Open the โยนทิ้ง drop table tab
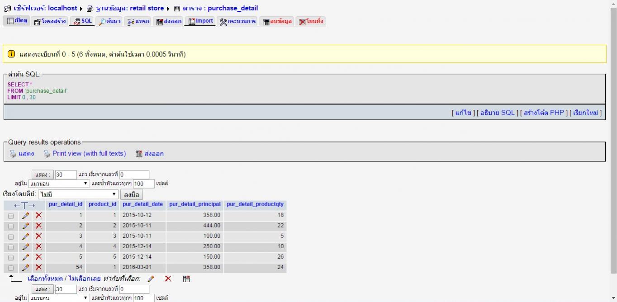Image resolution: width=617 pixels, height=302 pixels. pyautogui.click(x=311, y=21)
